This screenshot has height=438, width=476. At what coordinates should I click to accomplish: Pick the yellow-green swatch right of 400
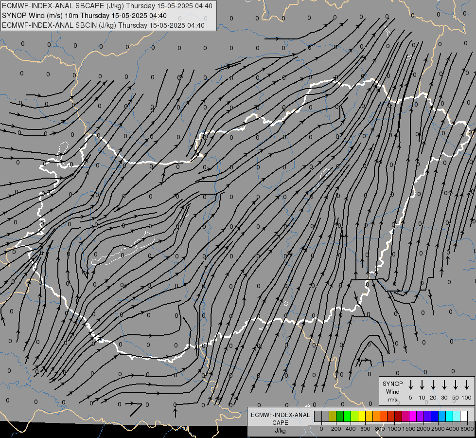pyautogui.click(x=354, y=416)
